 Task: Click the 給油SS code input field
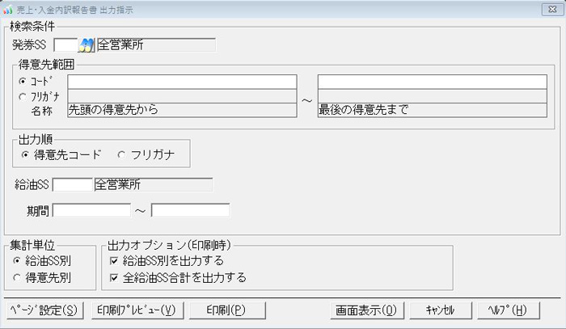pyautogui.click(x=74, y=184)
